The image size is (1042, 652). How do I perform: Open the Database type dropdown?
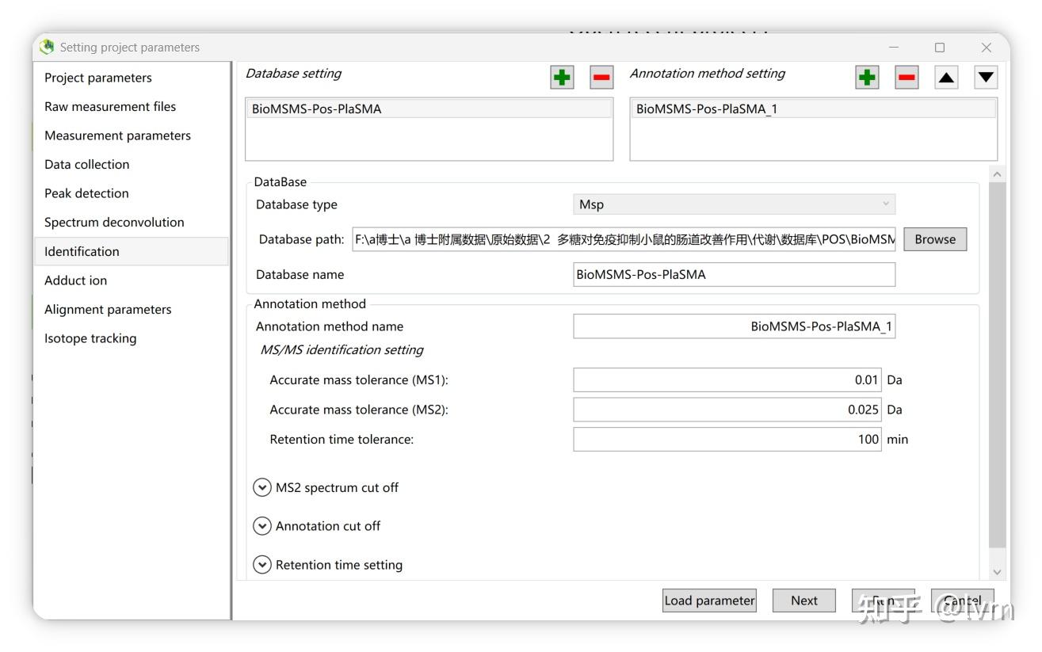point(734,204)
